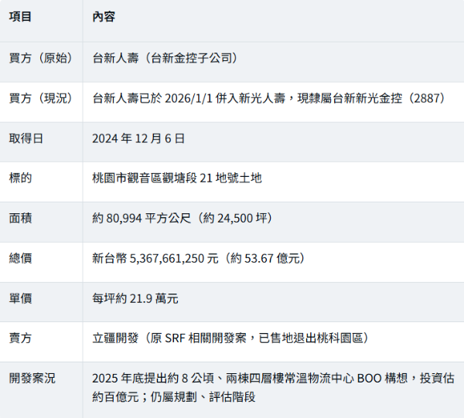This screenshot has width=464, height=418.
Task: Select the 總價 row label
Action: point(20,258)
